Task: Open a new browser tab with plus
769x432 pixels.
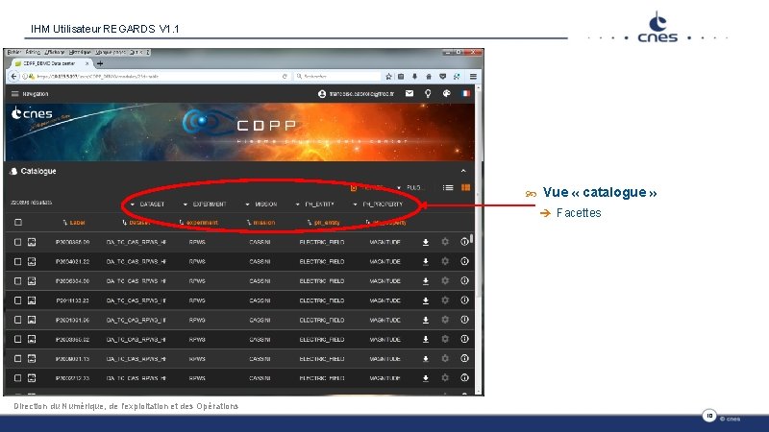Action: (x=100, y=63)
